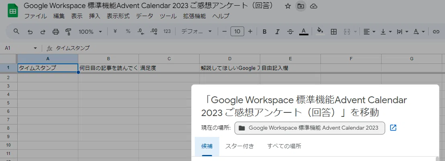445x161 pixels.
Task: Increase decimal places
Action: [154, 32]
